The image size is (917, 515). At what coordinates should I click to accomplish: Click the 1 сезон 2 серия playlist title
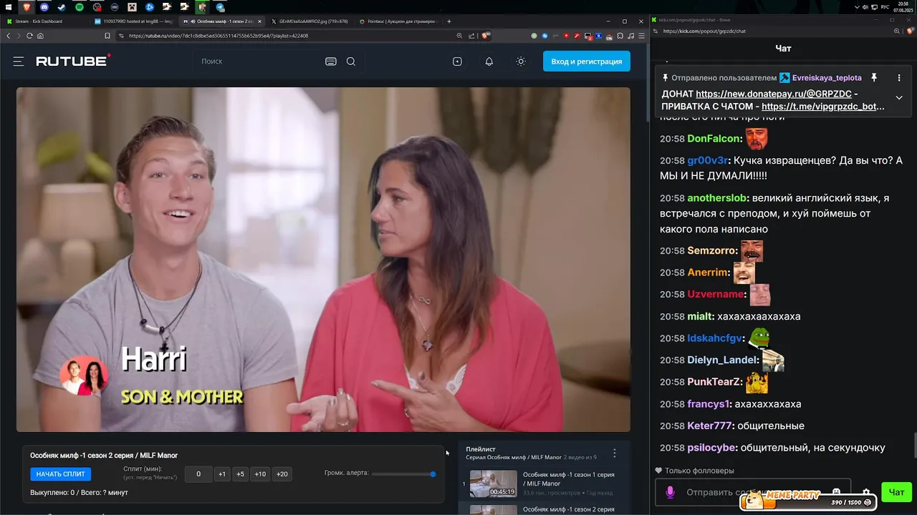[x=569, y=509]
